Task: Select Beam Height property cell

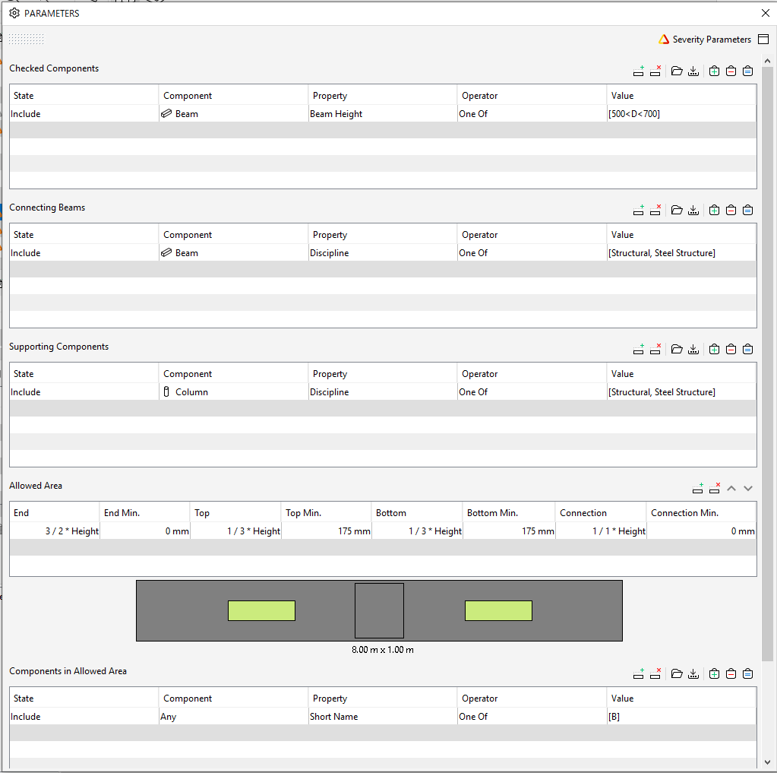Action: click(x=383, y=113)
